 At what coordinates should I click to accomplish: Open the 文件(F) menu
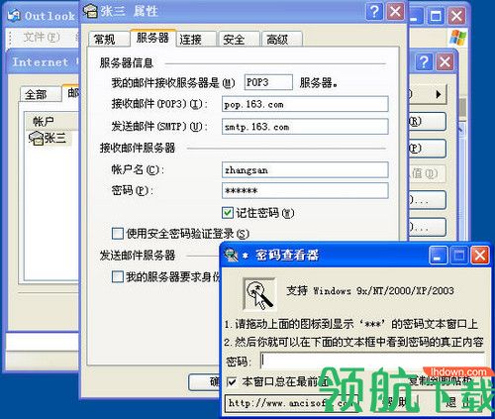42,37
